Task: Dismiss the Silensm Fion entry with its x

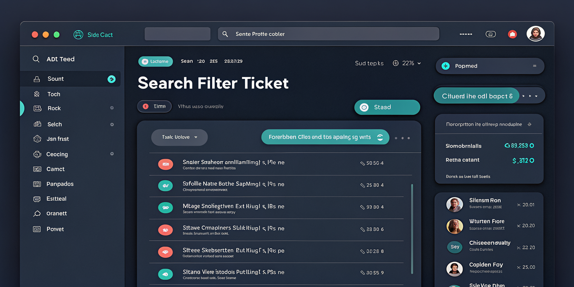Action: click(x=519, y=205)
